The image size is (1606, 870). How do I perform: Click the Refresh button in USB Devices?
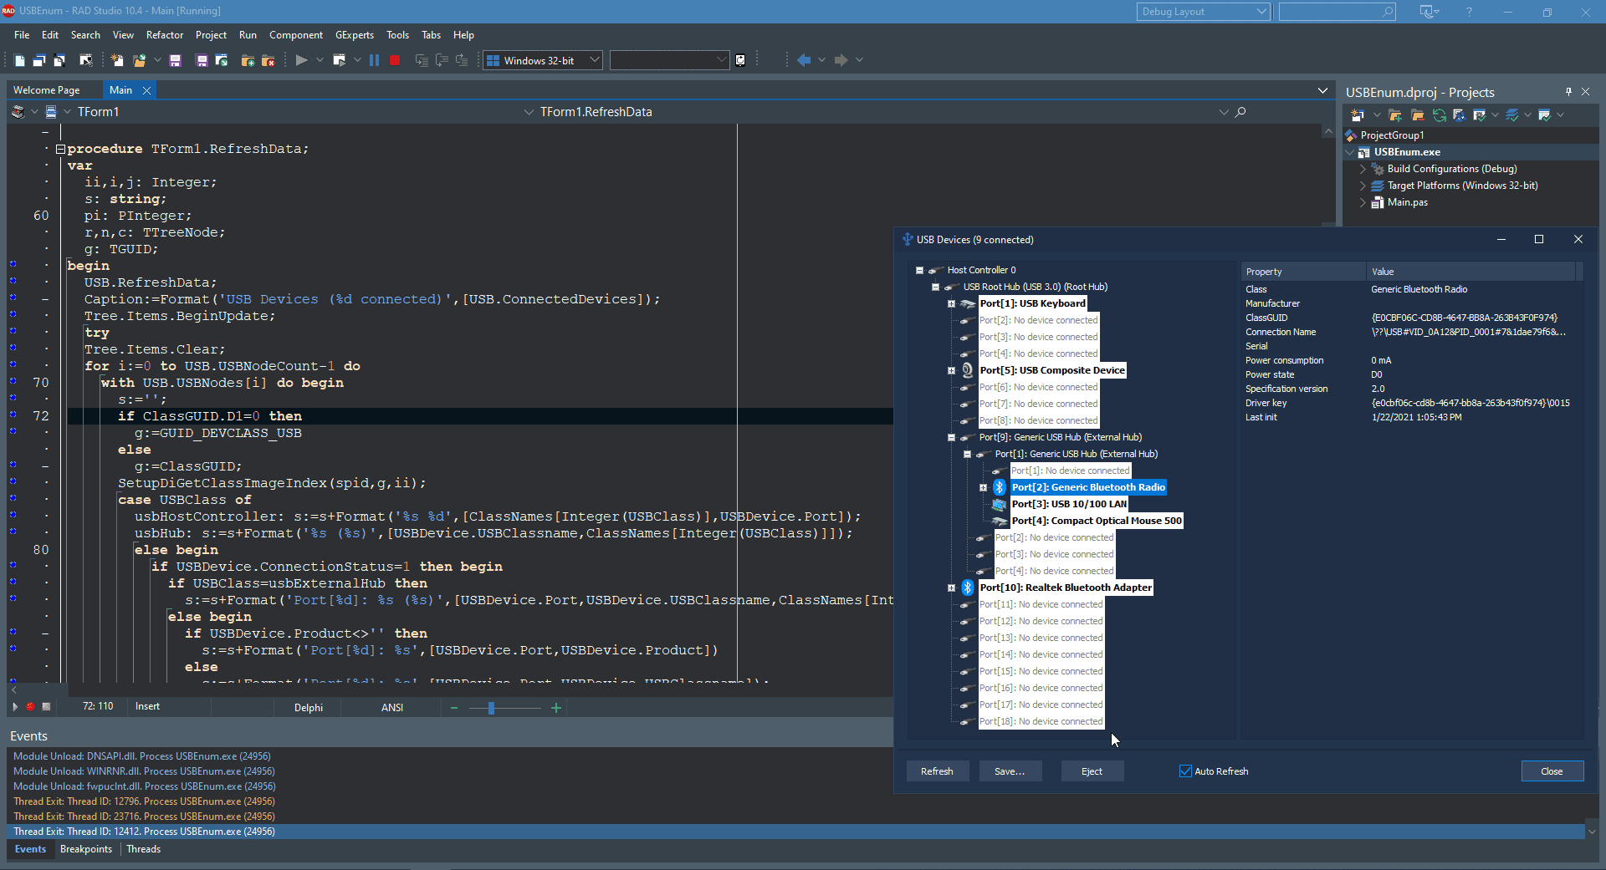click(x=937, y=771)
